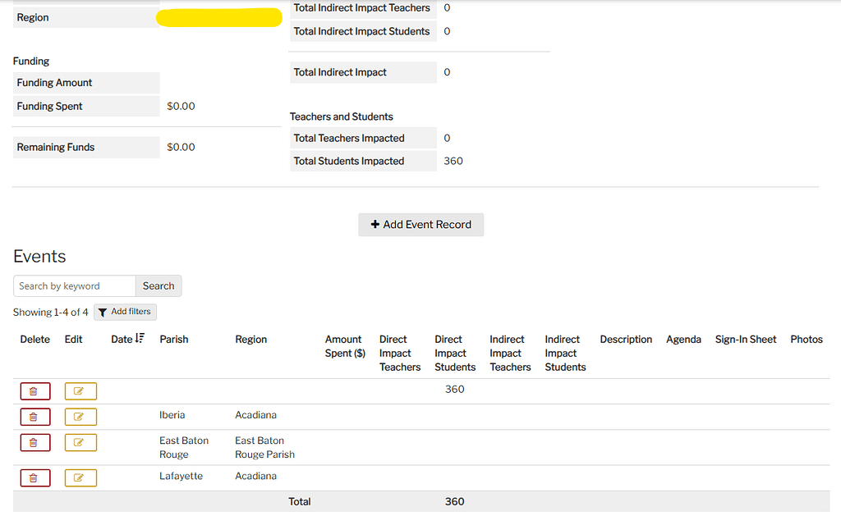
Task: Delete the East Baton Rouge event record
Action: click(x=34, y=442)
